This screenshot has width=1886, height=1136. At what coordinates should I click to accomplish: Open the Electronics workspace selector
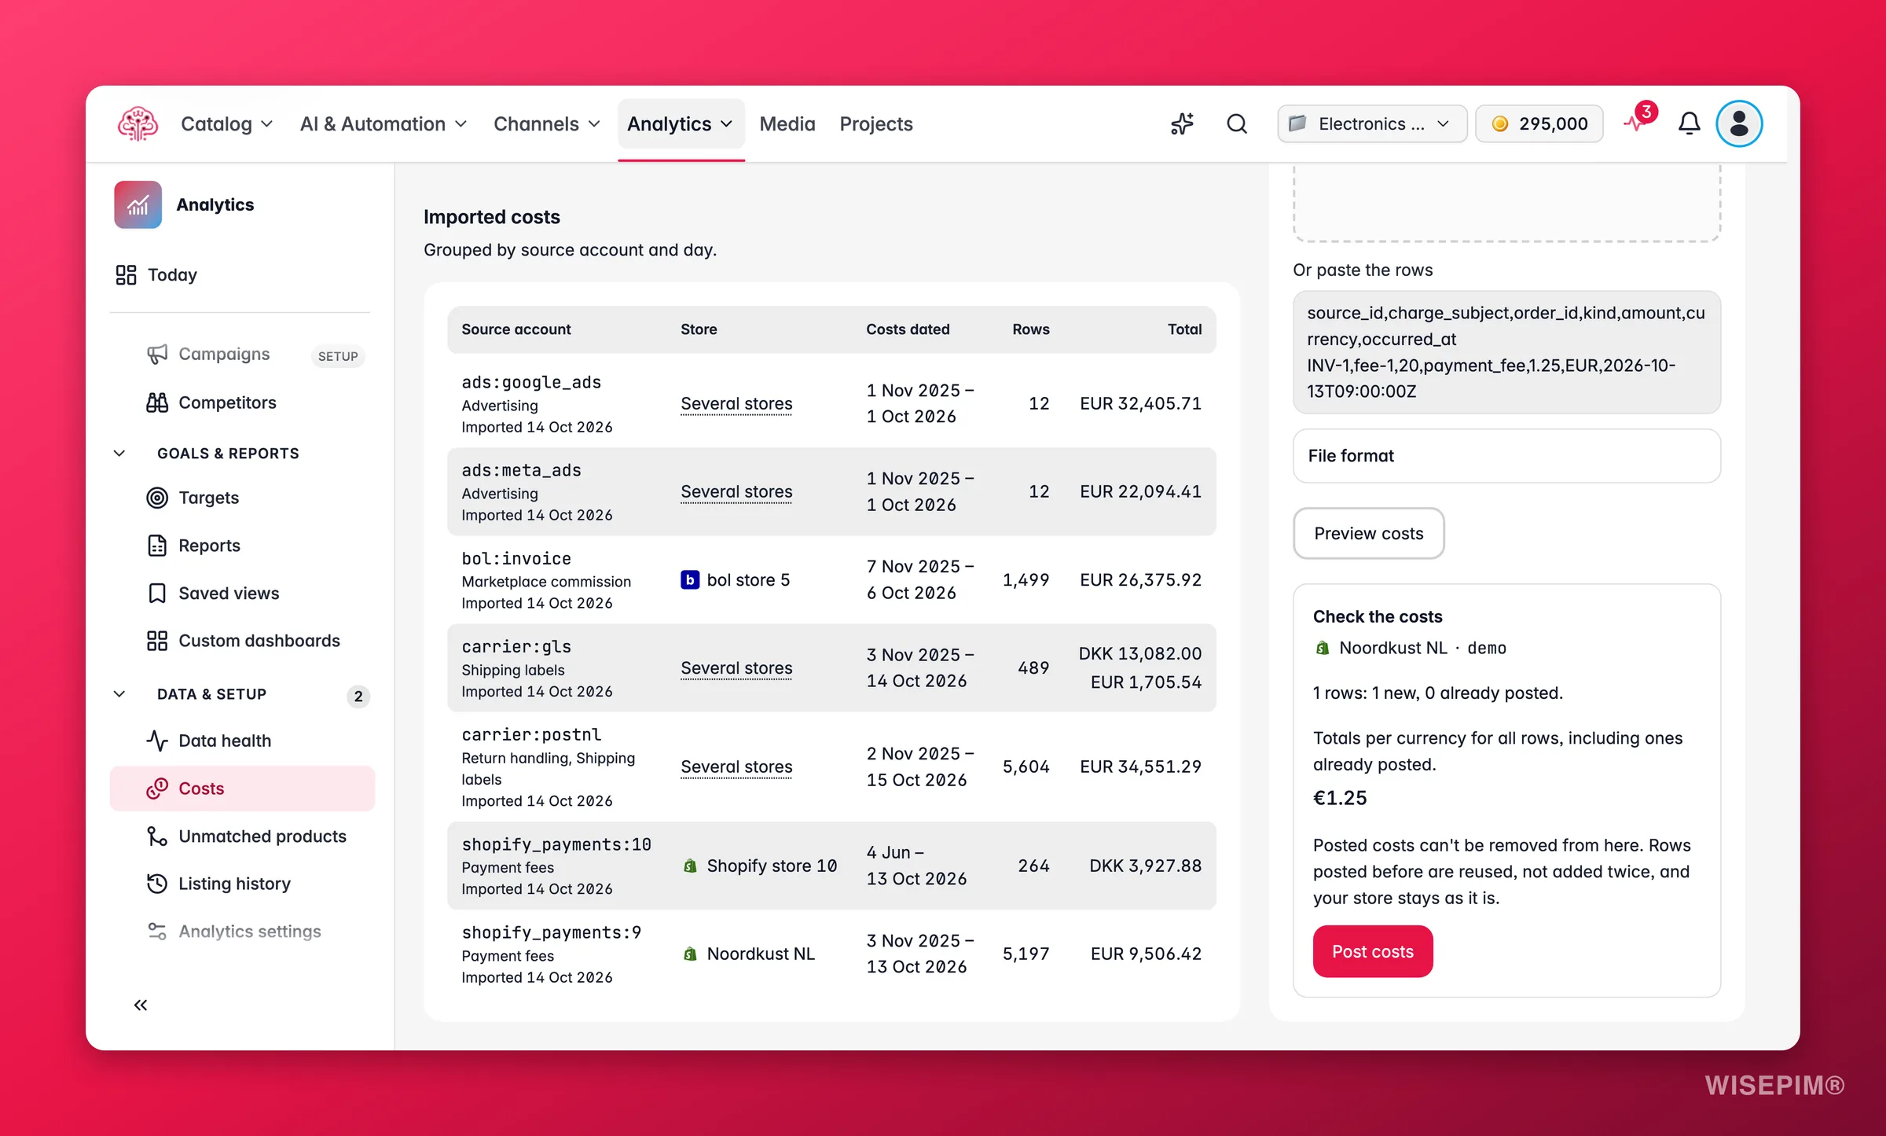click(x=1372, y=124)
